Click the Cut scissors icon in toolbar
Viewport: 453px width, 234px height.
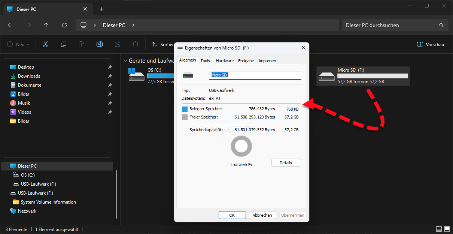(x=46, y=44)
